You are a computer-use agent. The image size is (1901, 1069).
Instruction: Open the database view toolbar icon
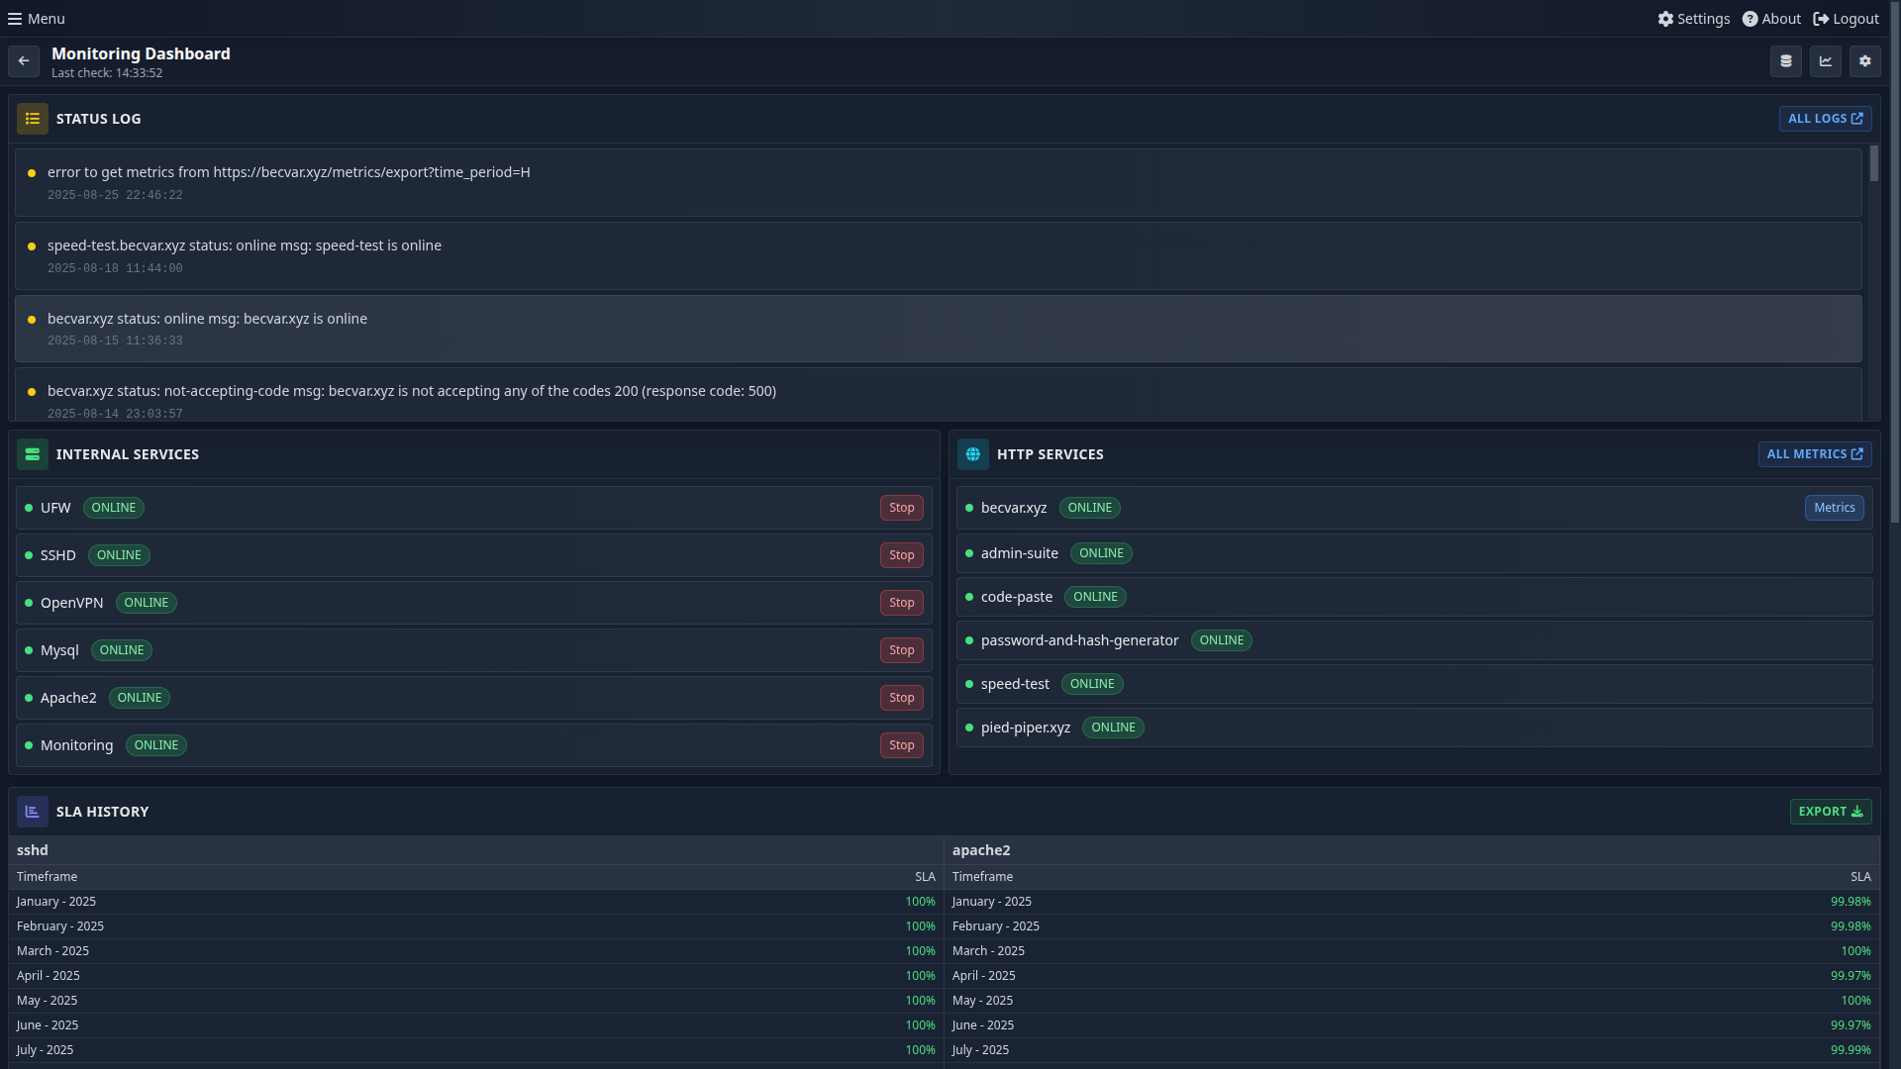1785,60
